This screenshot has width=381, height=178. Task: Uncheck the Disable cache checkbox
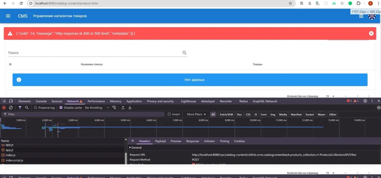[x=61, y=108]
